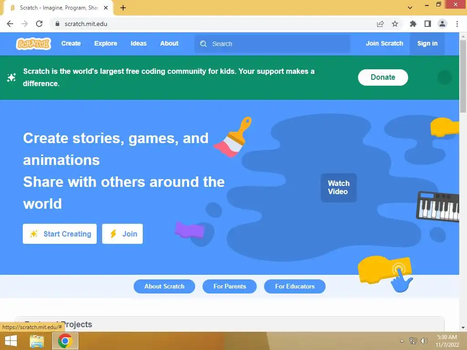467x350 pixels.
Task: Click the page vertical scrollbar thumb
Action: coord(463,76)
